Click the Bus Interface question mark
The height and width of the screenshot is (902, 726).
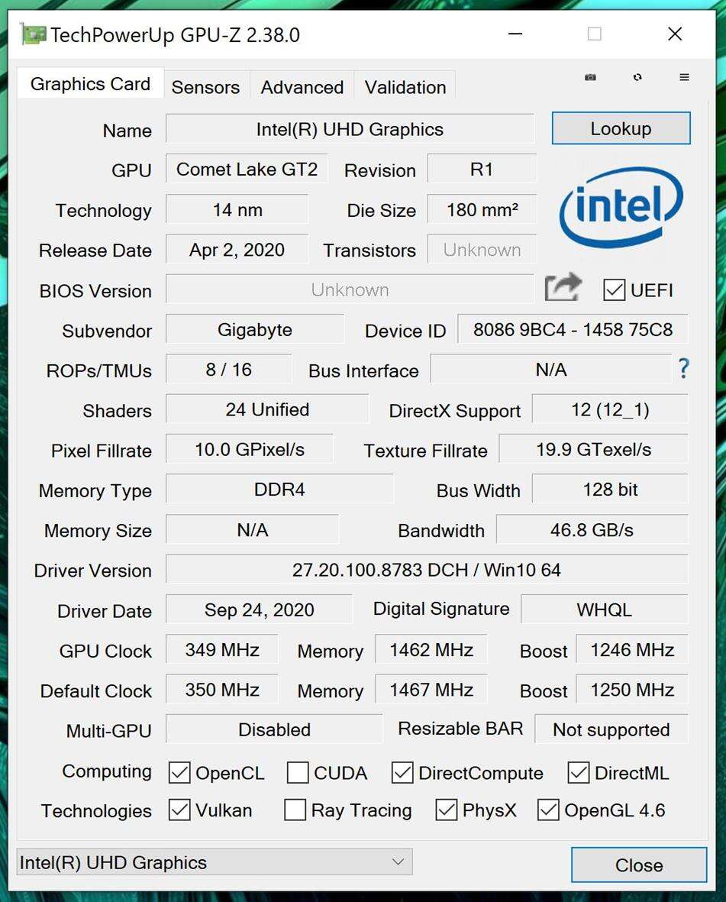[x=683, y=369]
